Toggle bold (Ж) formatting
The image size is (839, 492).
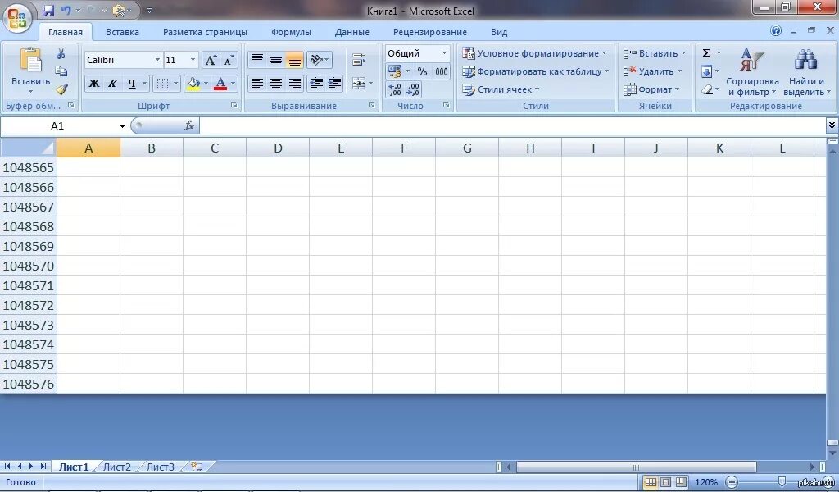pos(93,83)
